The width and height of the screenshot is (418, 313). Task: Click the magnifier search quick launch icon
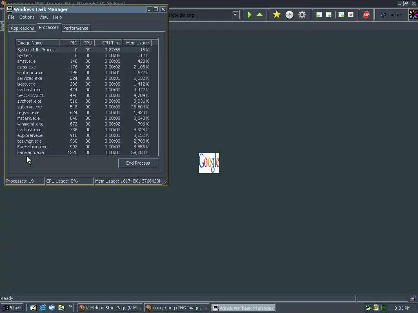61,308
